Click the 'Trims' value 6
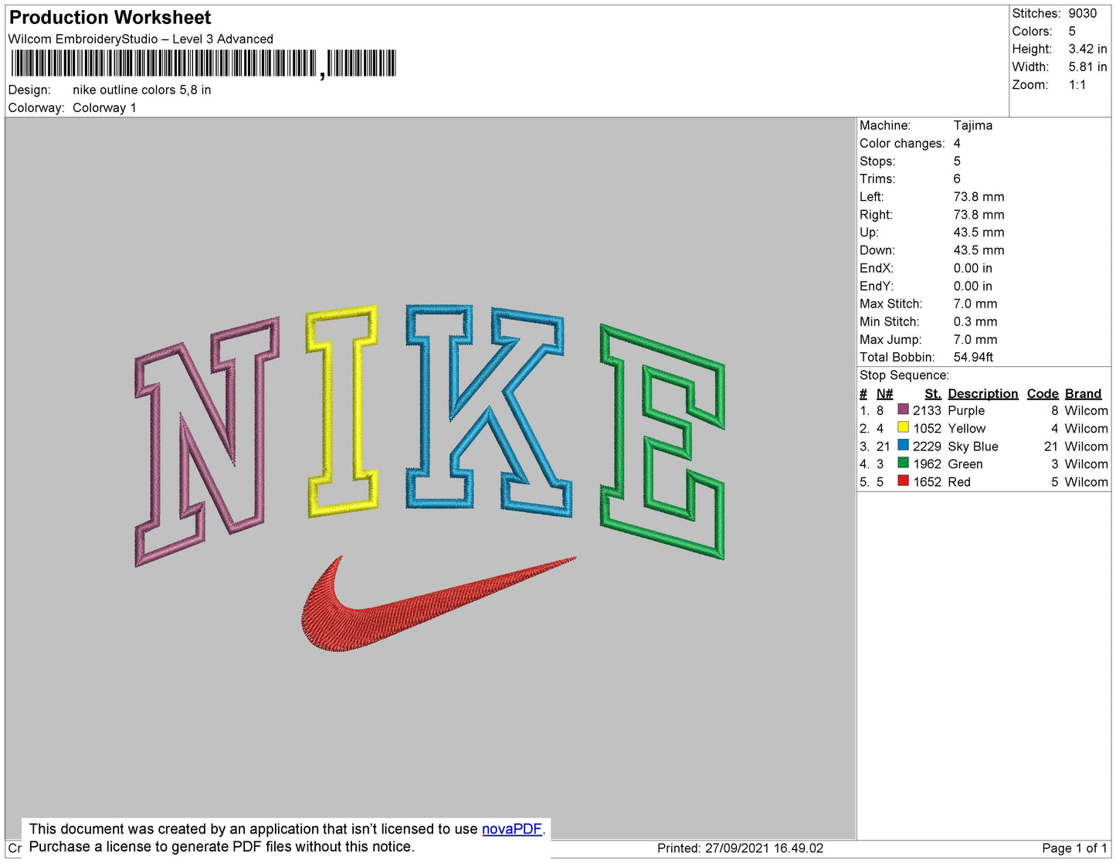 [957, 178]
